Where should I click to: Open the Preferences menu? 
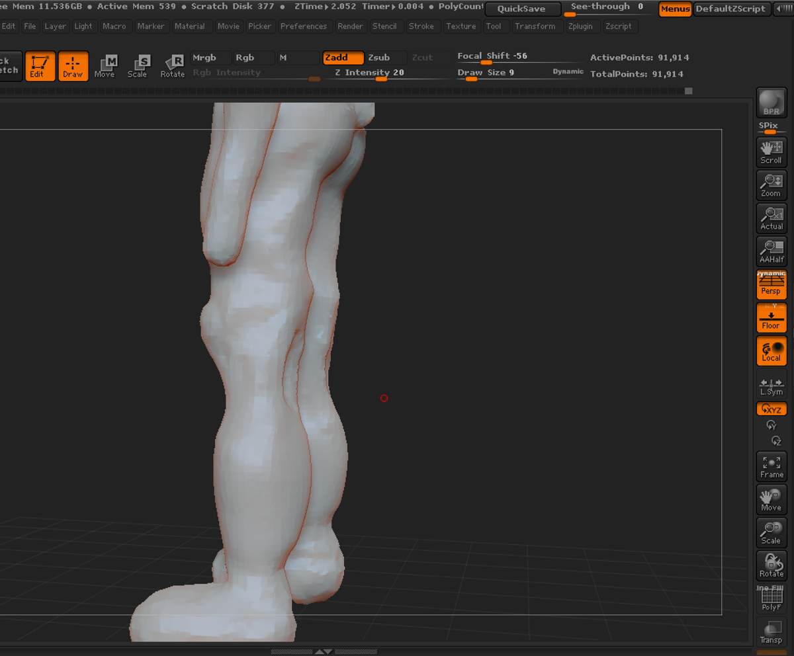coord(304,26)
